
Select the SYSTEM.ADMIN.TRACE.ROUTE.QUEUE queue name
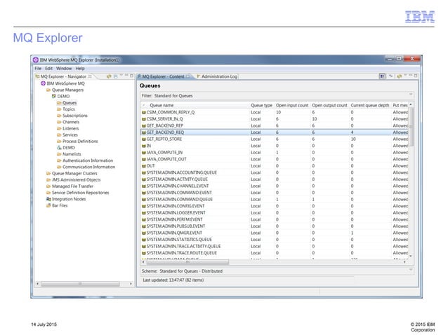[181, 253]
